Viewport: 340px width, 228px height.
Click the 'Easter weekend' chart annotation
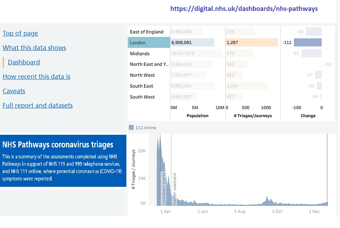click(175, 189)
